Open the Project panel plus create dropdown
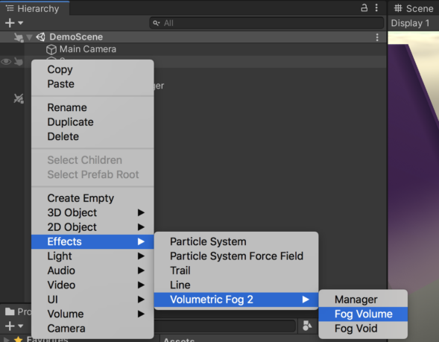 pyautogui.click(x=13, y=326)
